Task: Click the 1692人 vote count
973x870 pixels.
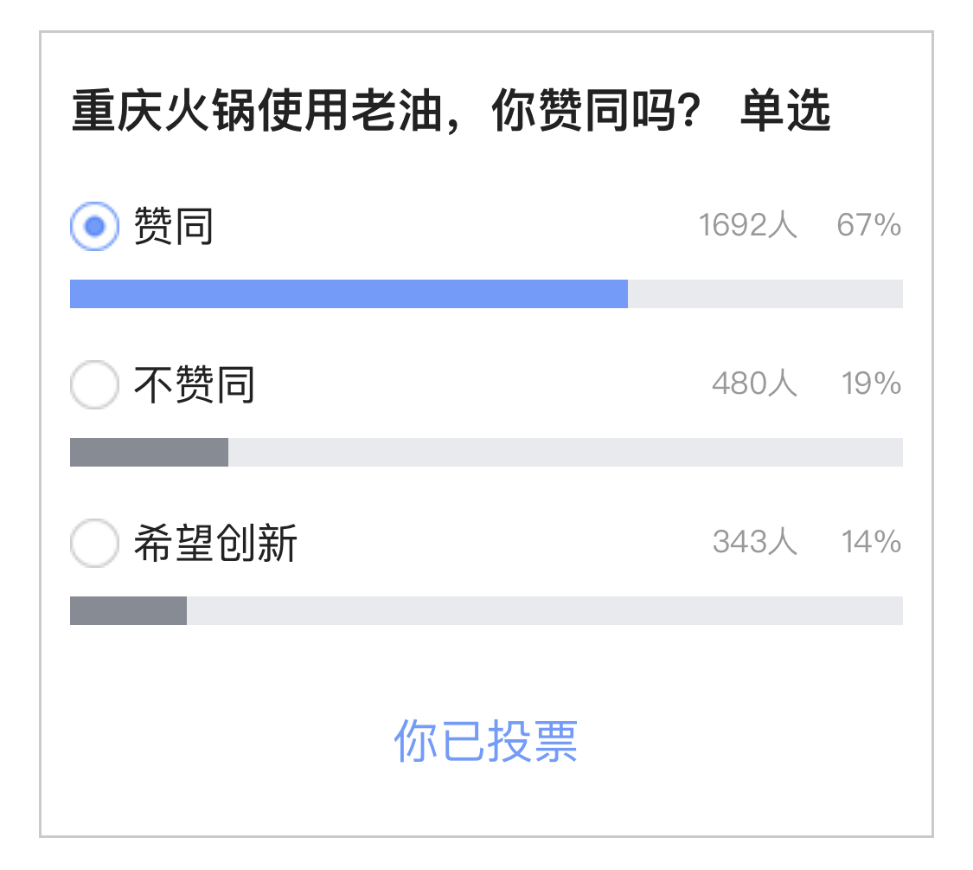Action: click(x=749, y=225)
